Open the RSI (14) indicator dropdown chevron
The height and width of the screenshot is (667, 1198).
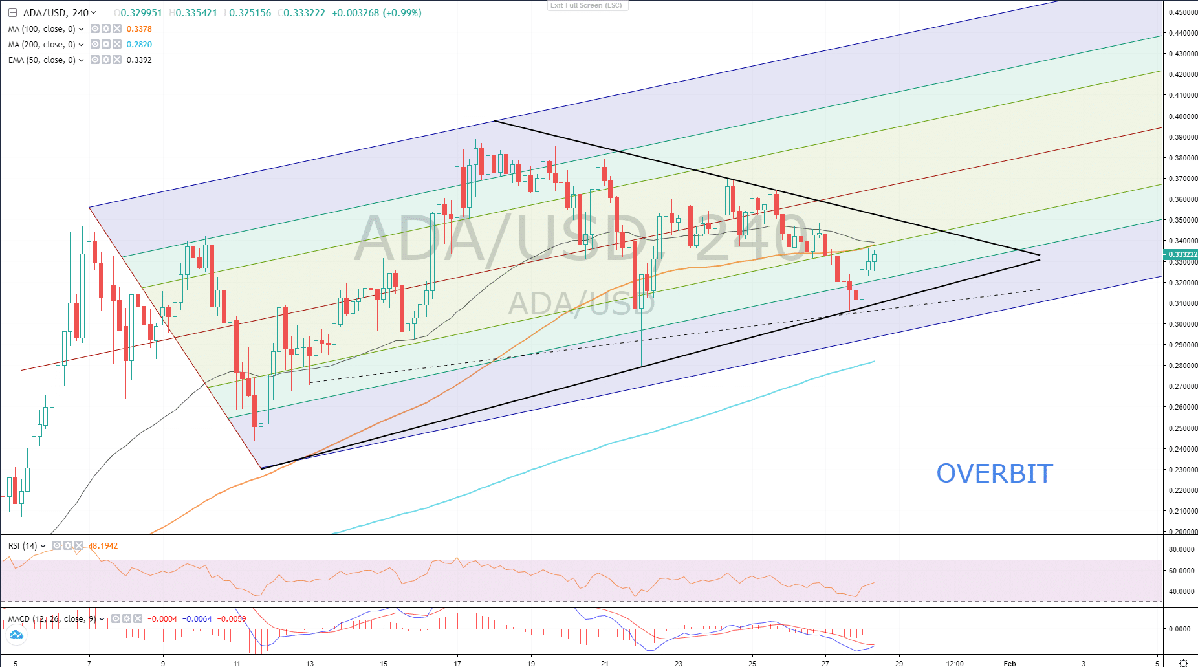(43, 546)
